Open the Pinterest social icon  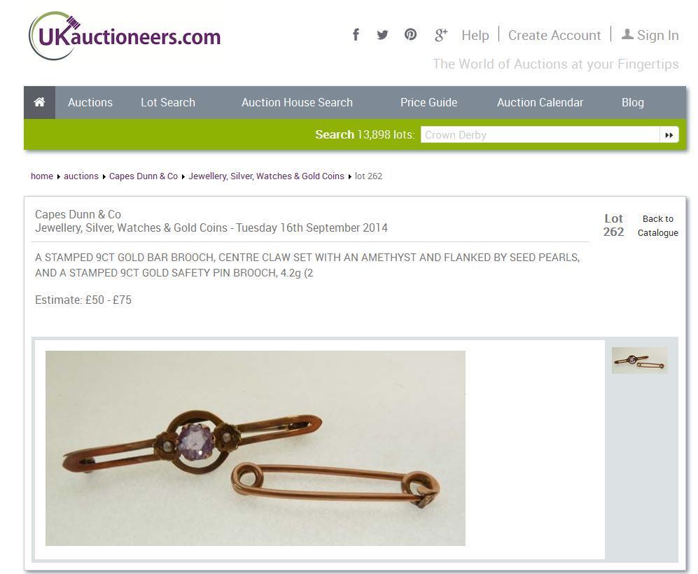click(x=410, y=34)
